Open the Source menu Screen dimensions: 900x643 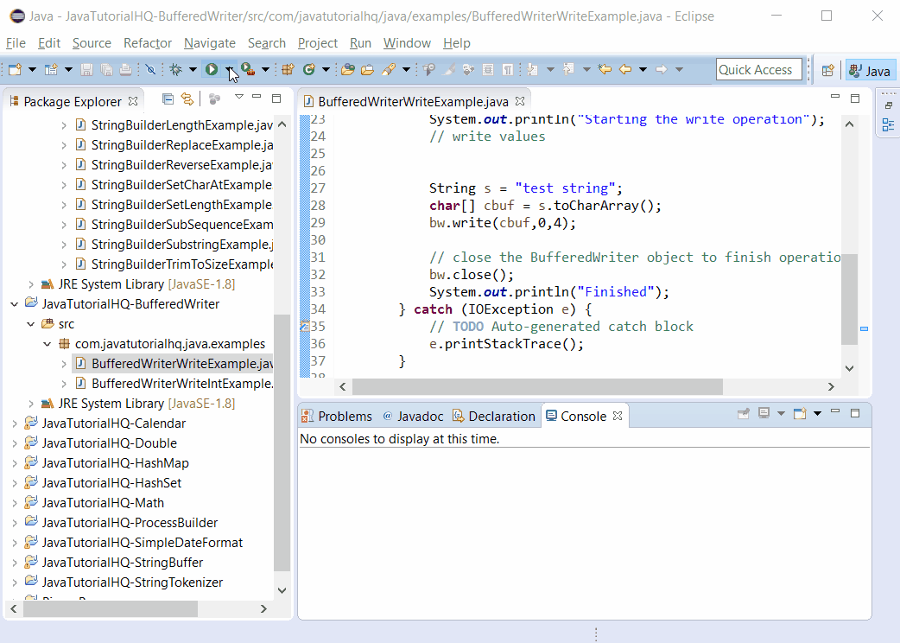click(x=91, y=42)
